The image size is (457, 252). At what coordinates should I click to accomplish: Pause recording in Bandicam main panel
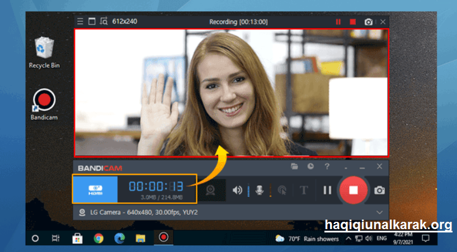click(x=327, y=191)
